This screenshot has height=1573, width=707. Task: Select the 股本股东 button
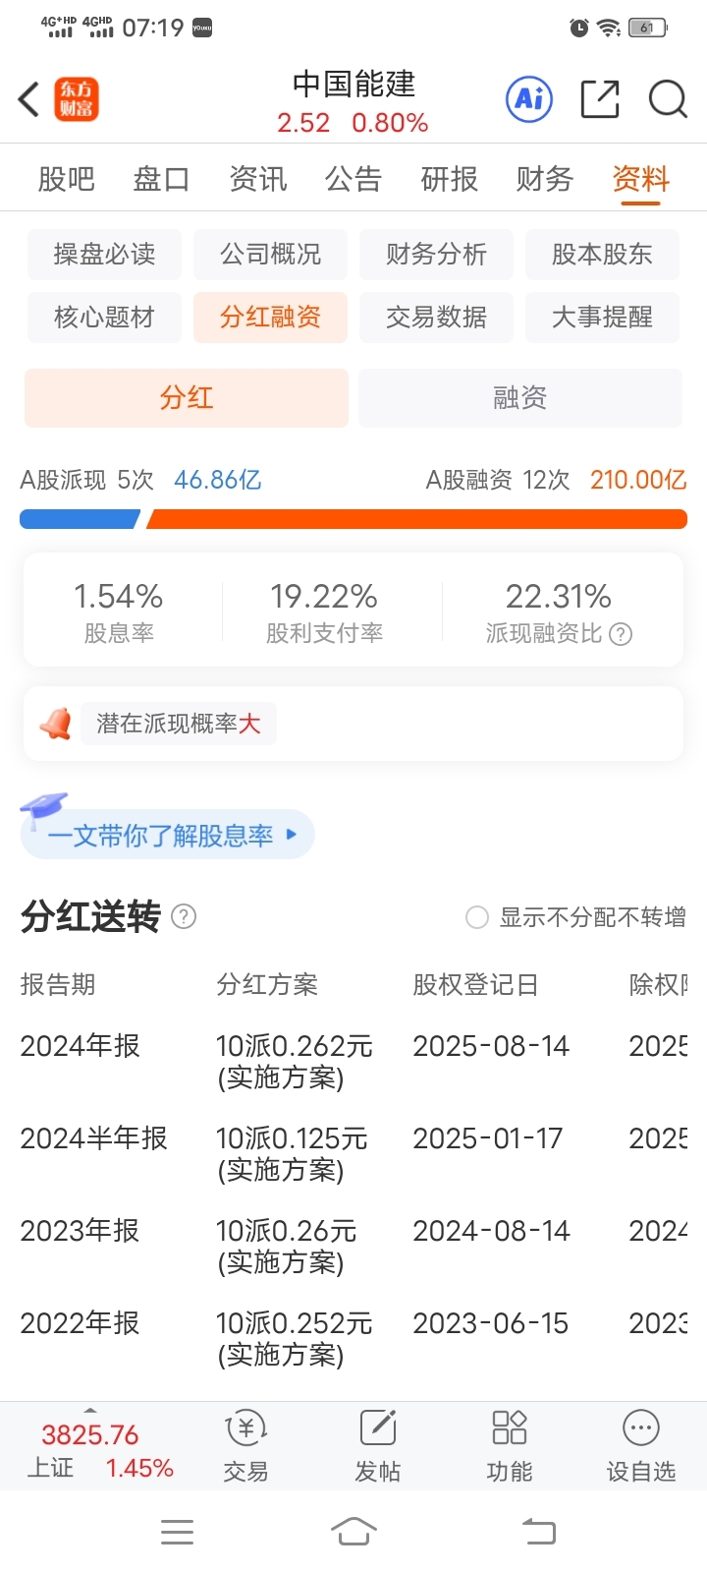click(602, 255)
